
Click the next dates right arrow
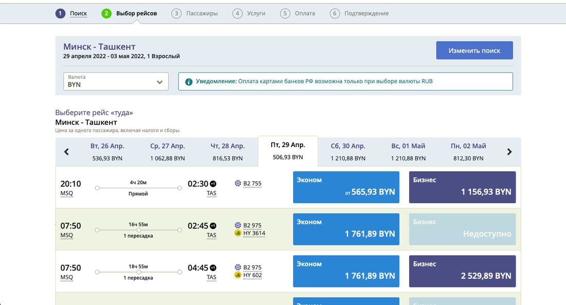pyautogui.click(x=509, y=152)
